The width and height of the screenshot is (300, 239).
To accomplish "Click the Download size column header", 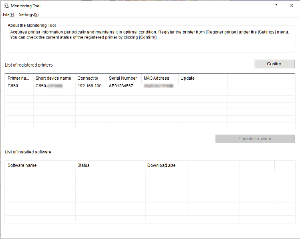I will (x=161, y=165).
